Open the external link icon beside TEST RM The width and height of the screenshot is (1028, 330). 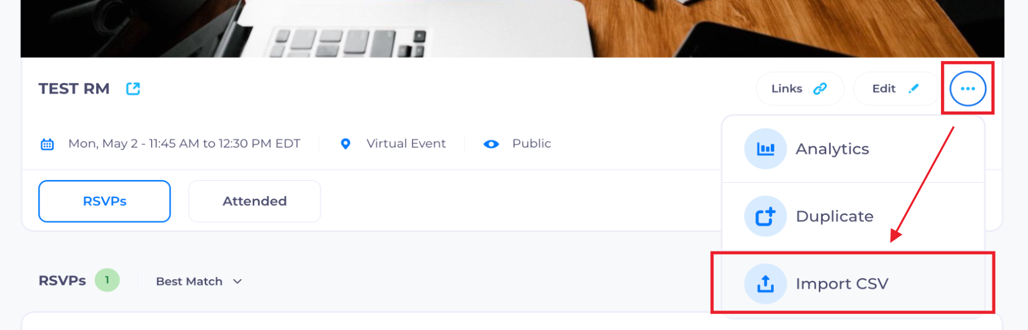[x=133, y=88]
